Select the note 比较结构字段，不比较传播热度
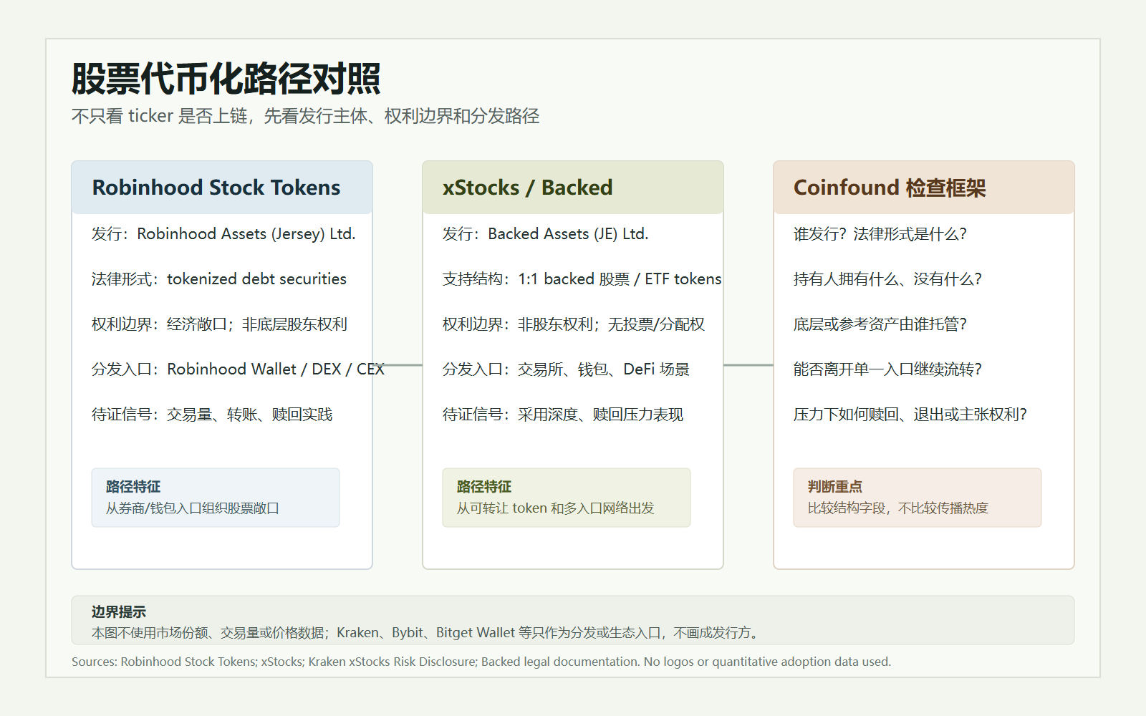The width and height of the screenshot is (1146, 716). (x=898, y=508)
